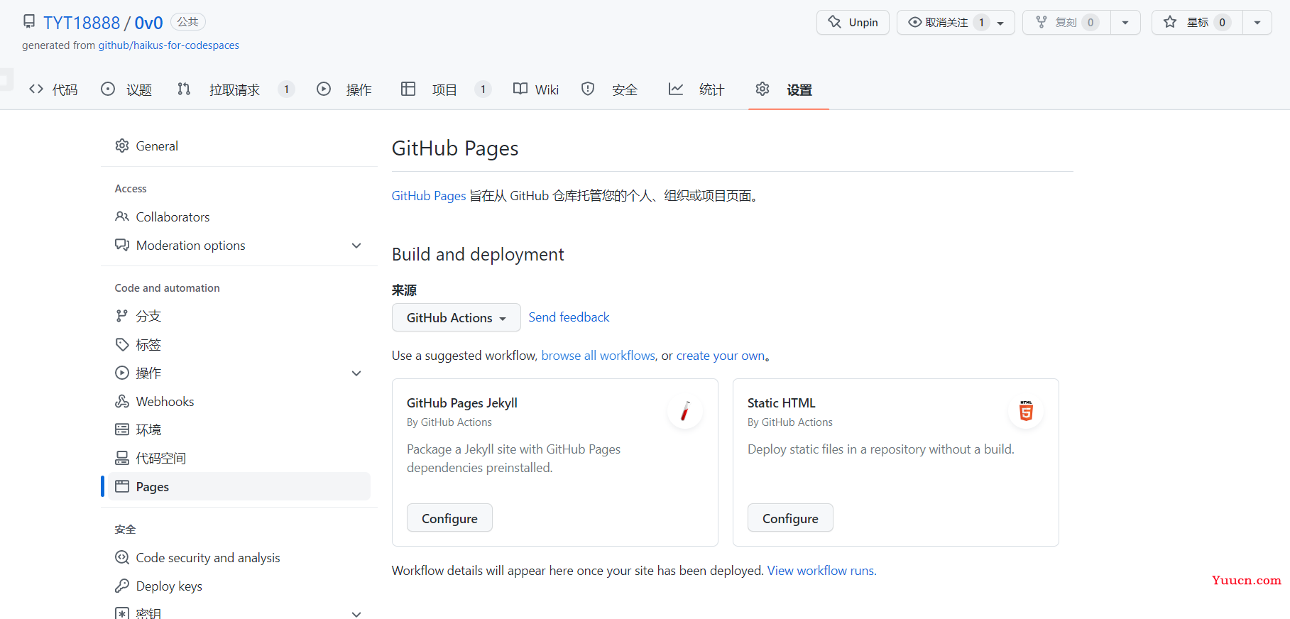The width and height of the screenshot is (1290, 619).
Task: Click the GitHub Pages Jekyll workflow title
Action: pos(462,402)
